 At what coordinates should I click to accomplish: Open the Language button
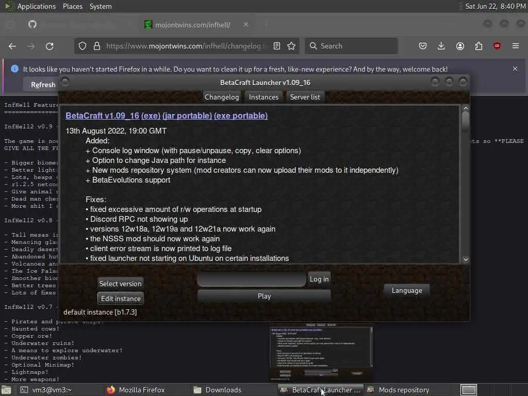pyautogui.click(x=407, y=291)
